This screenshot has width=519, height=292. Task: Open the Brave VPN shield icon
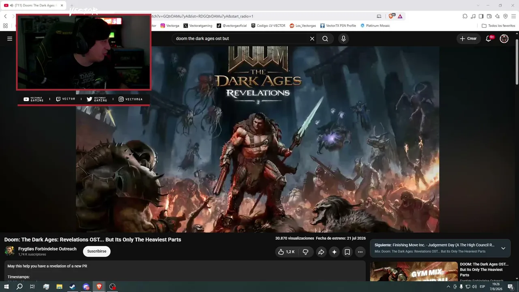(505, 16)
